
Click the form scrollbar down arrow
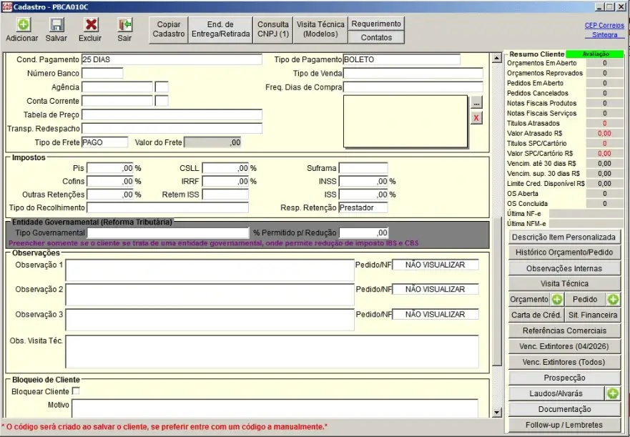click(x=497, y=413)
